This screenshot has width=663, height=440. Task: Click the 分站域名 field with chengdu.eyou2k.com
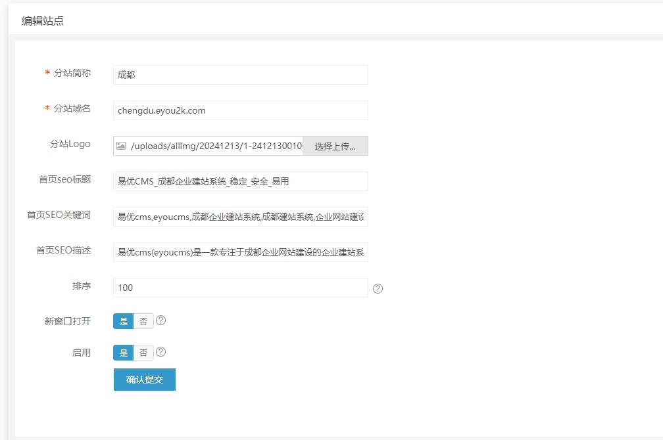240,110
